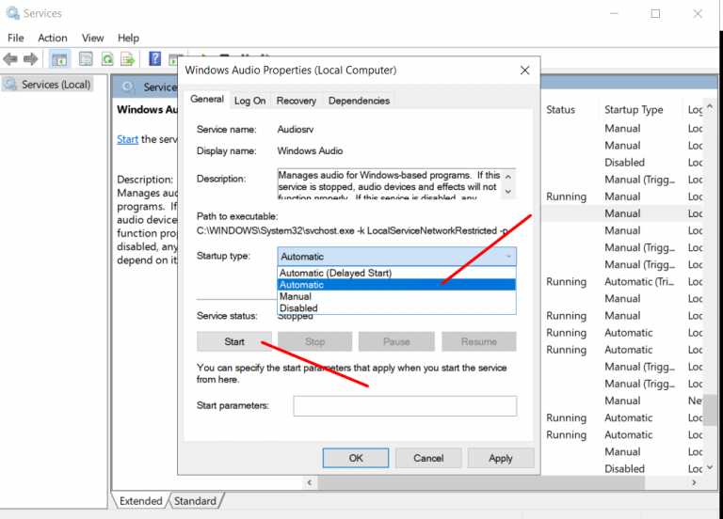Click the Start button under Service status

[234, 341]
